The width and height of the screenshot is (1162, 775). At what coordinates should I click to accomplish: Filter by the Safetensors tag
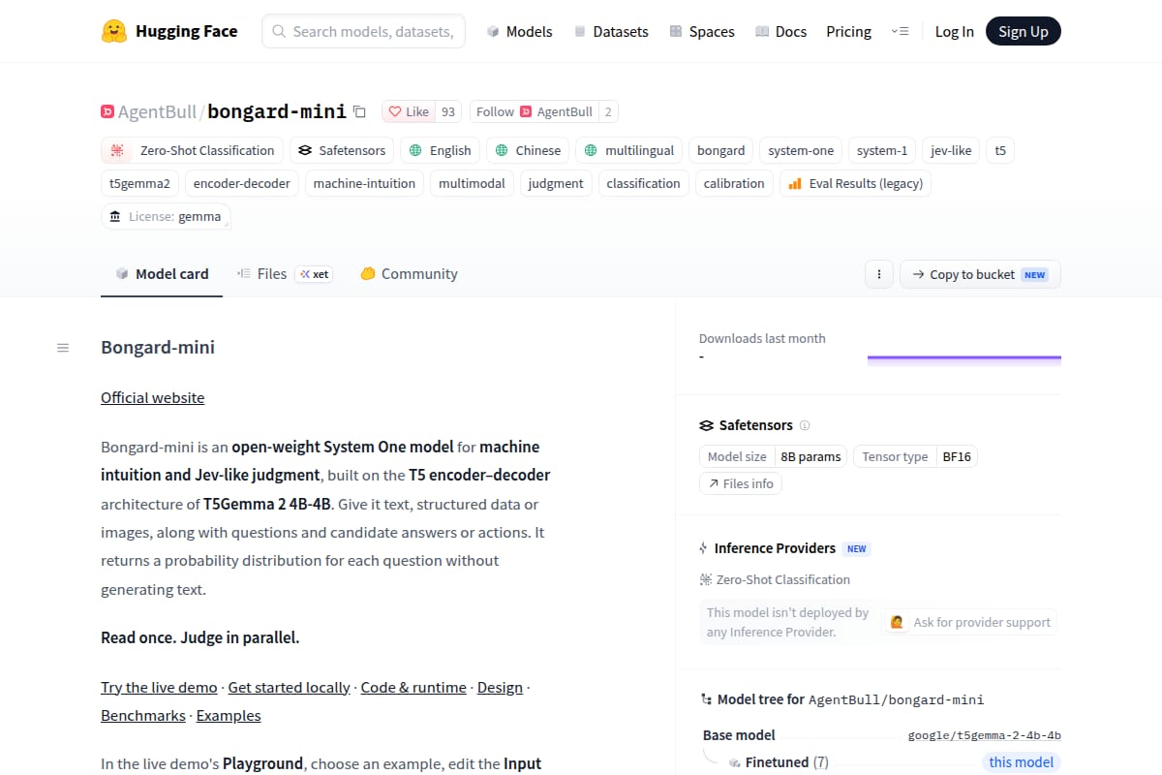(343, 150)
